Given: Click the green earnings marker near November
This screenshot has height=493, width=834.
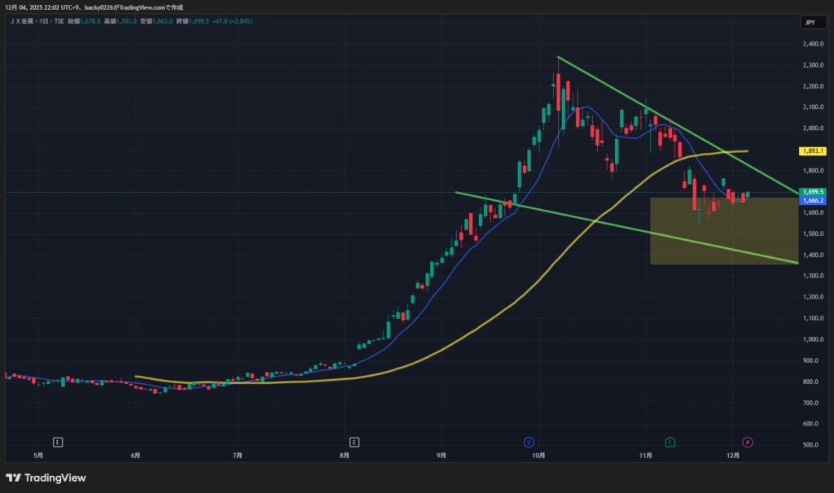Looking at the screenshot, I should coord(669,442).
